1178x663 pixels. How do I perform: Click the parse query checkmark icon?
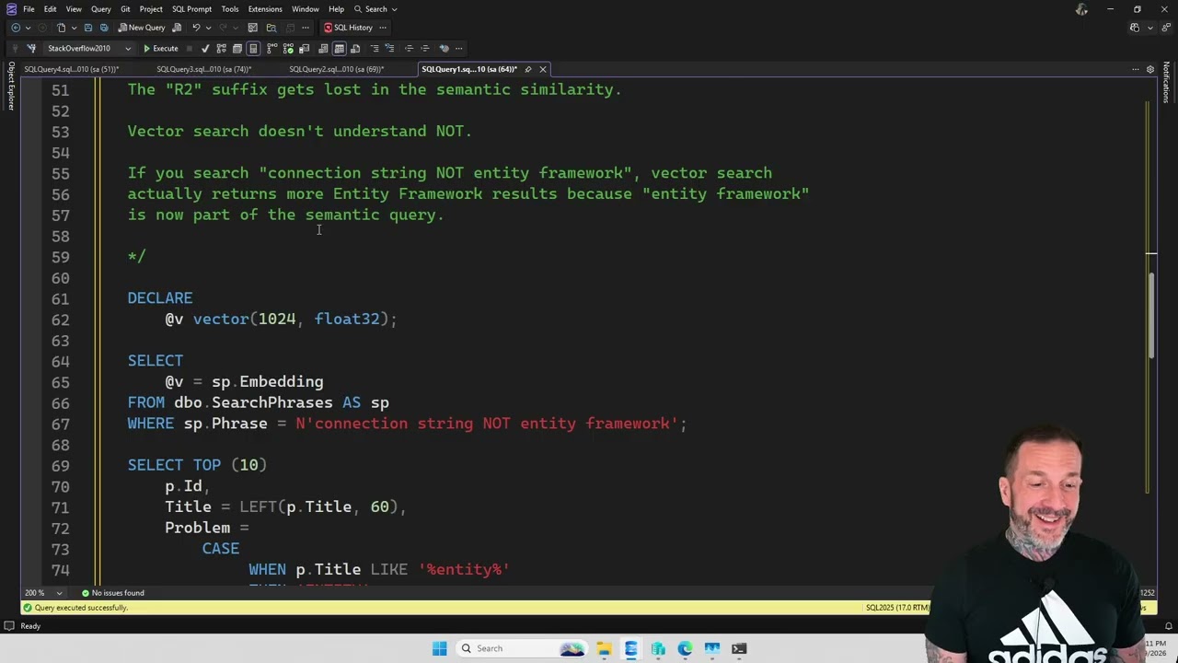(x=205, y=48)
